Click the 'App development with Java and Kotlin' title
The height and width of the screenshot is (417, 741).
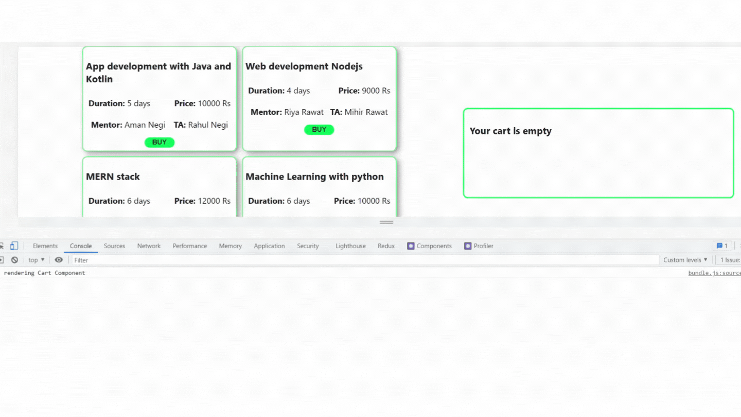pos(158,73)
